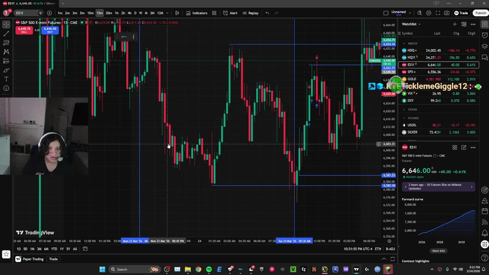Toggle the ETH session setting

pyautogui.click(x=378, y=249)
